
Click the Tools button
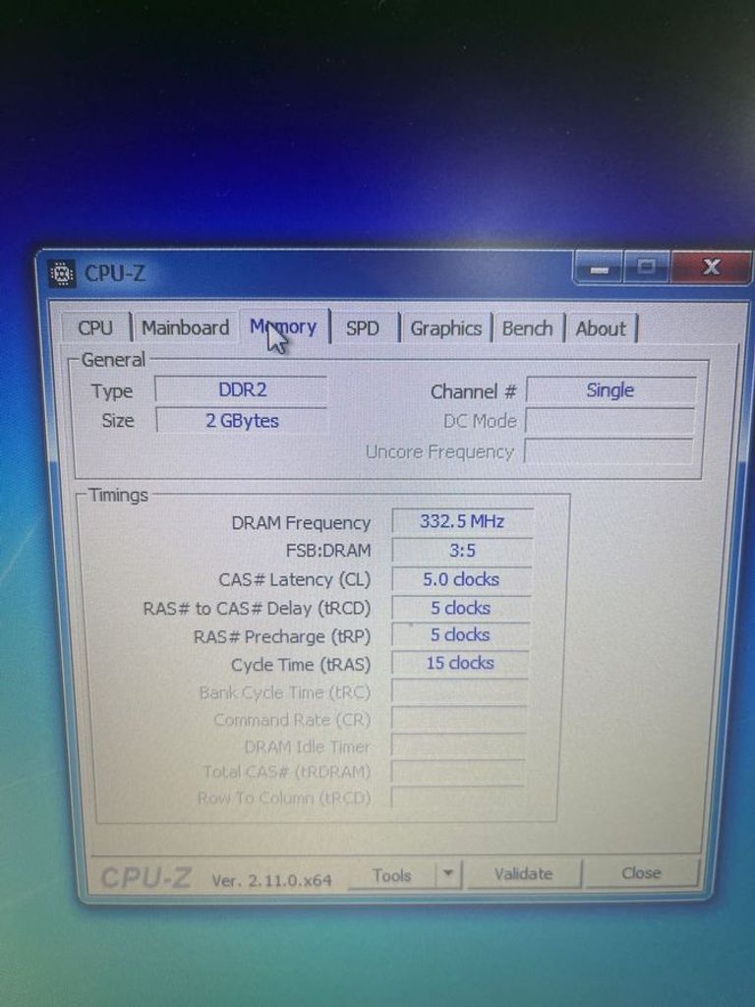(391, 875)
